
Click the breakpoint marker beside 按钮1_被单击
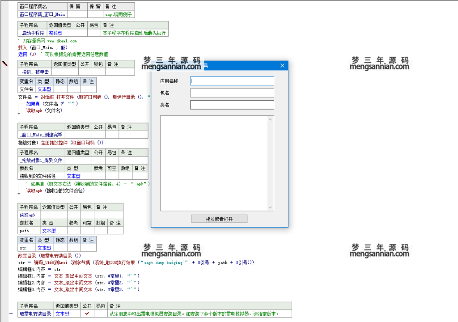5,64
